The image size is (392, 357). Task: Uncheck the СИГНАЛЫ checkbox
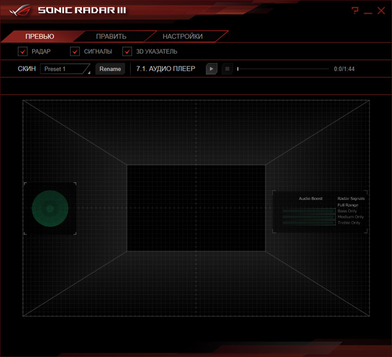75,52
